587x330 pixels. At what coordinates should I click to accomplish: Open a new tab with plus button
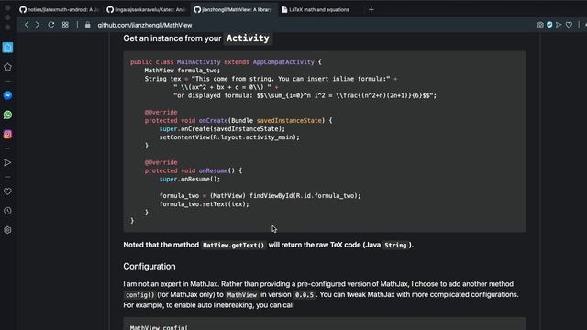(x=371, y=10)
